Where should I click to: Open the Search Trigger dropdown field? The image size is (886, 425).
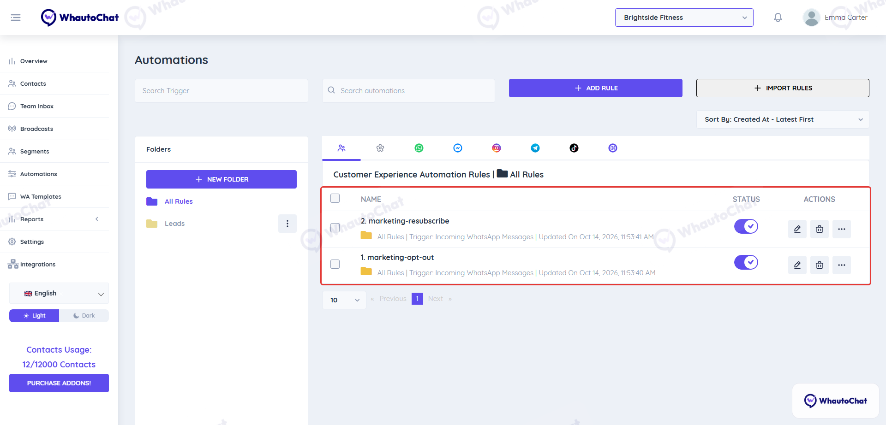pyautogui.click(x=221, y=91)
